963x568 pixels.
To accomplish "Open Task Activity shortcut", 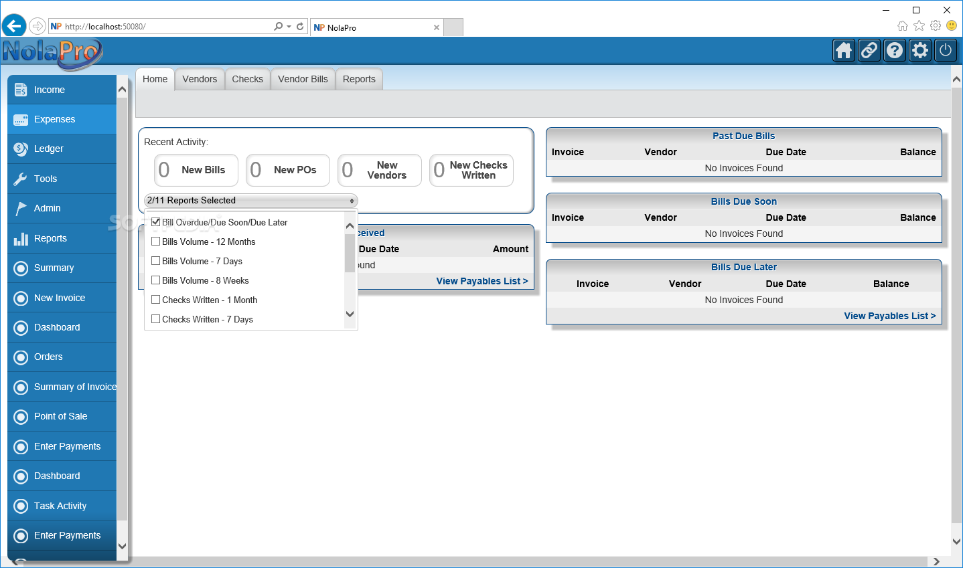I will pyautogui.click(x=62, y=506).
